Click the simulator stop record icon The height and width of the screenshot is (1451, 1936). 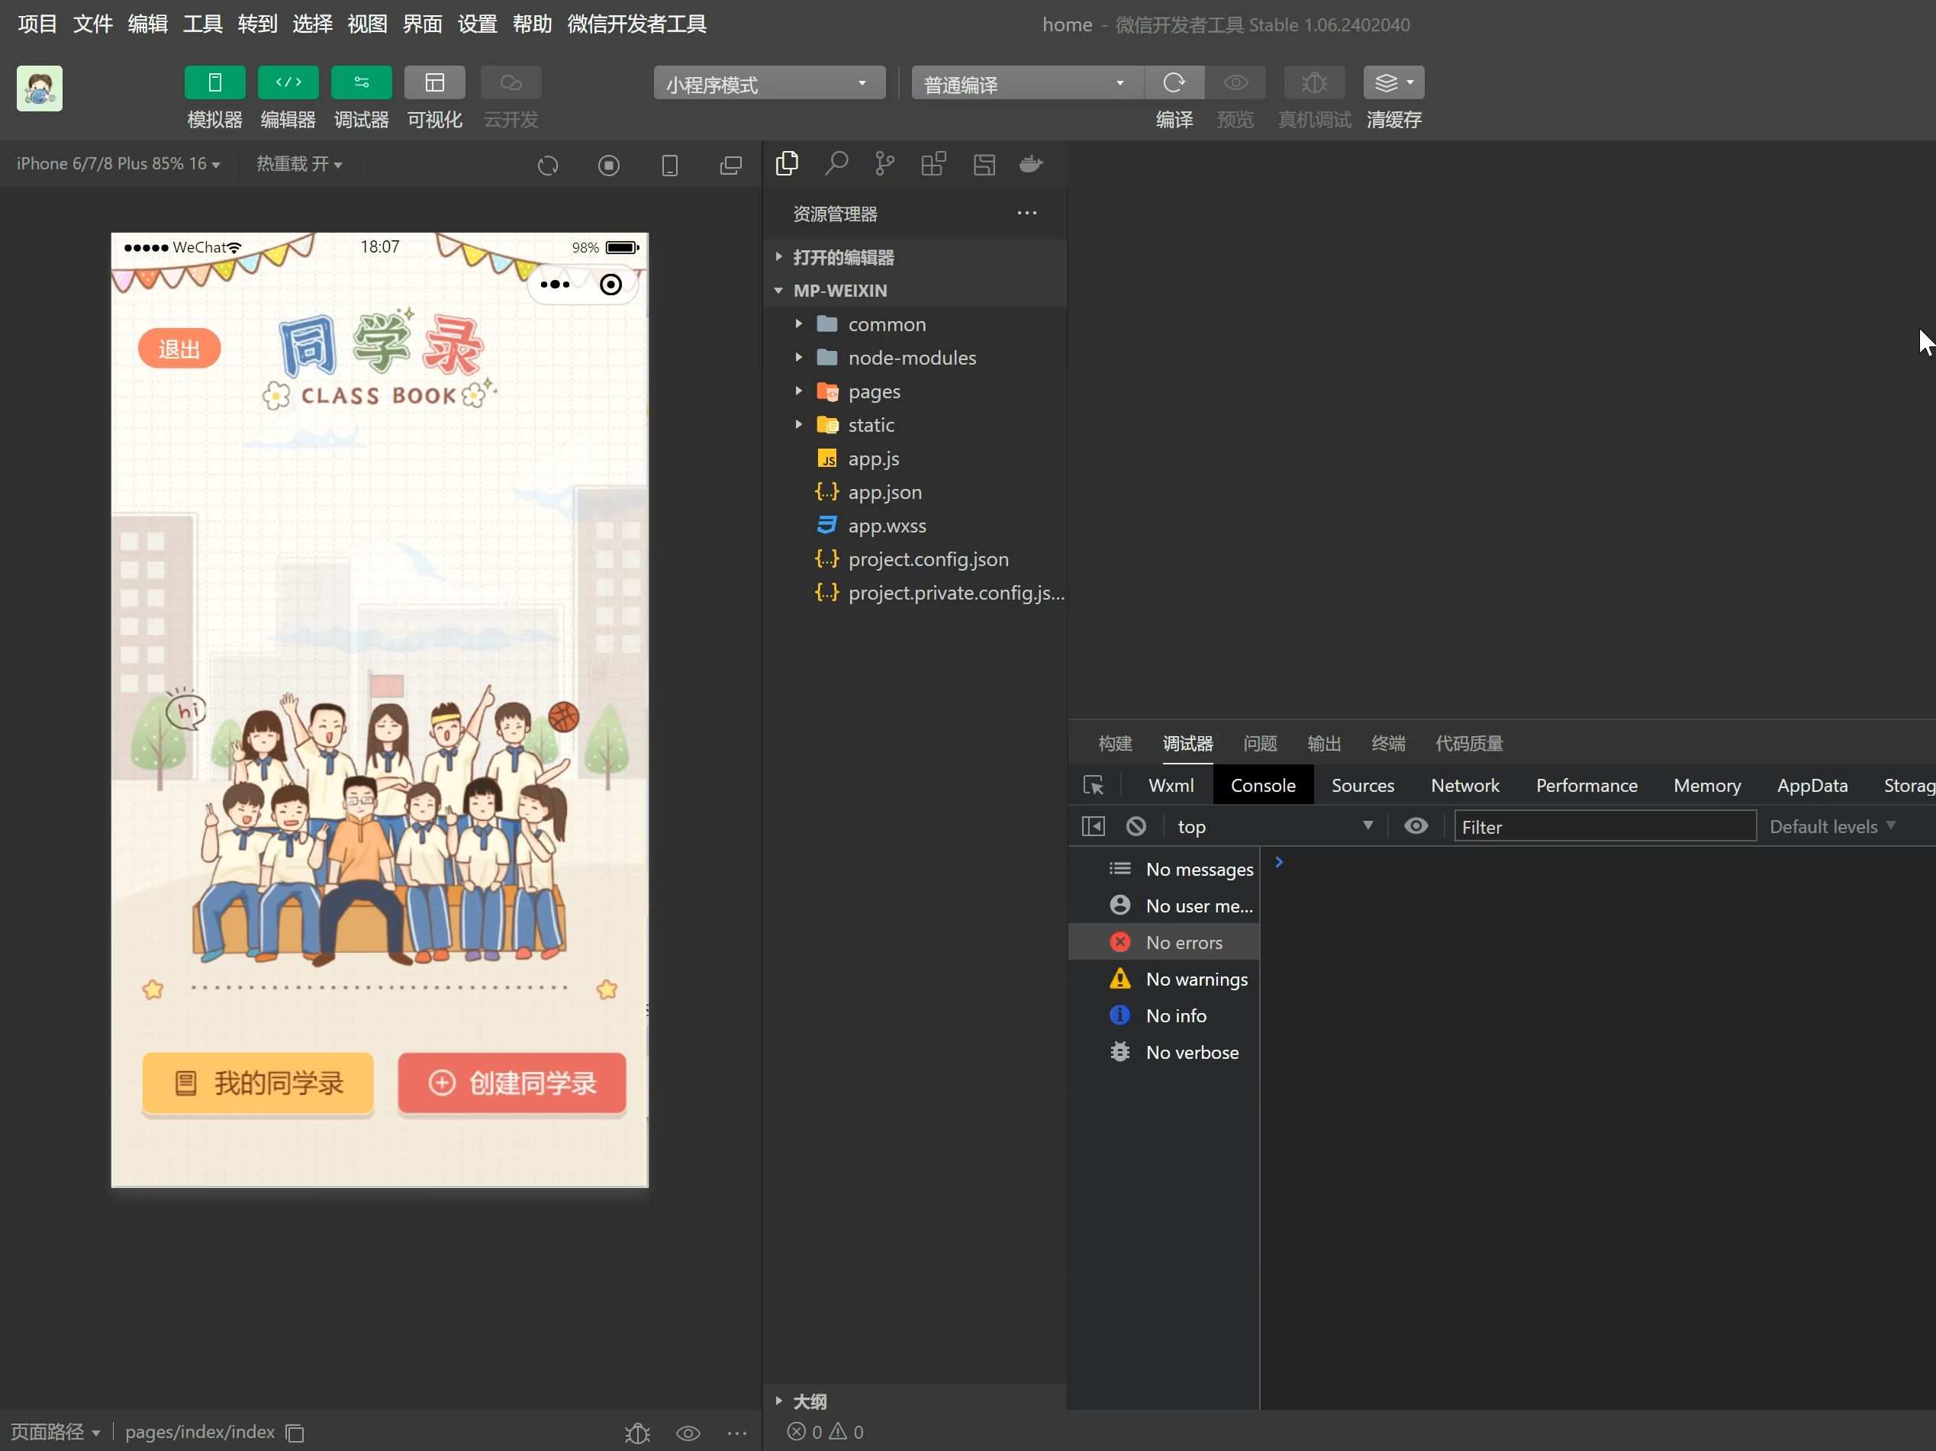click(x=609, y=166)
